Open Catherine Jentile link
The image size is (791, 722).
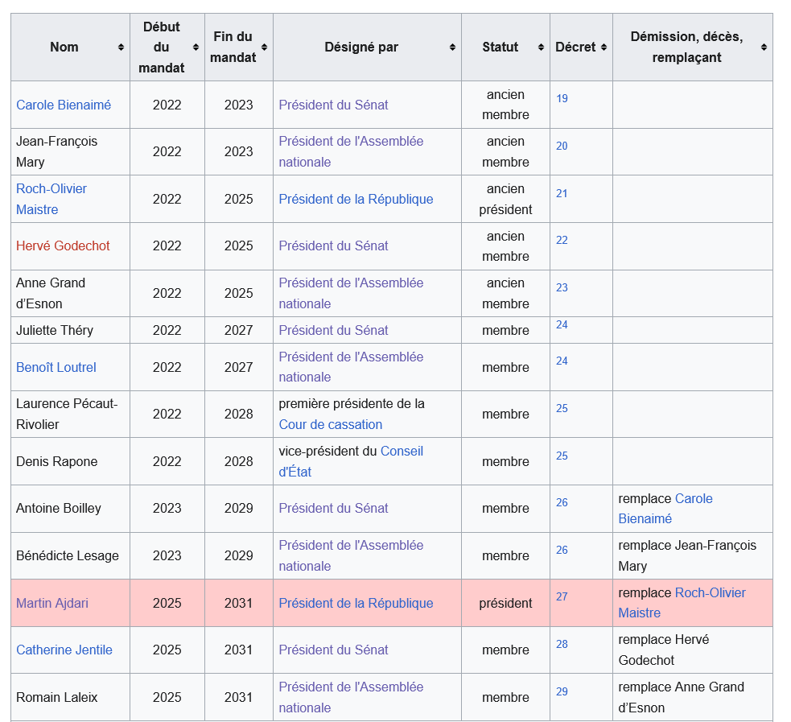tap(64, 650)
